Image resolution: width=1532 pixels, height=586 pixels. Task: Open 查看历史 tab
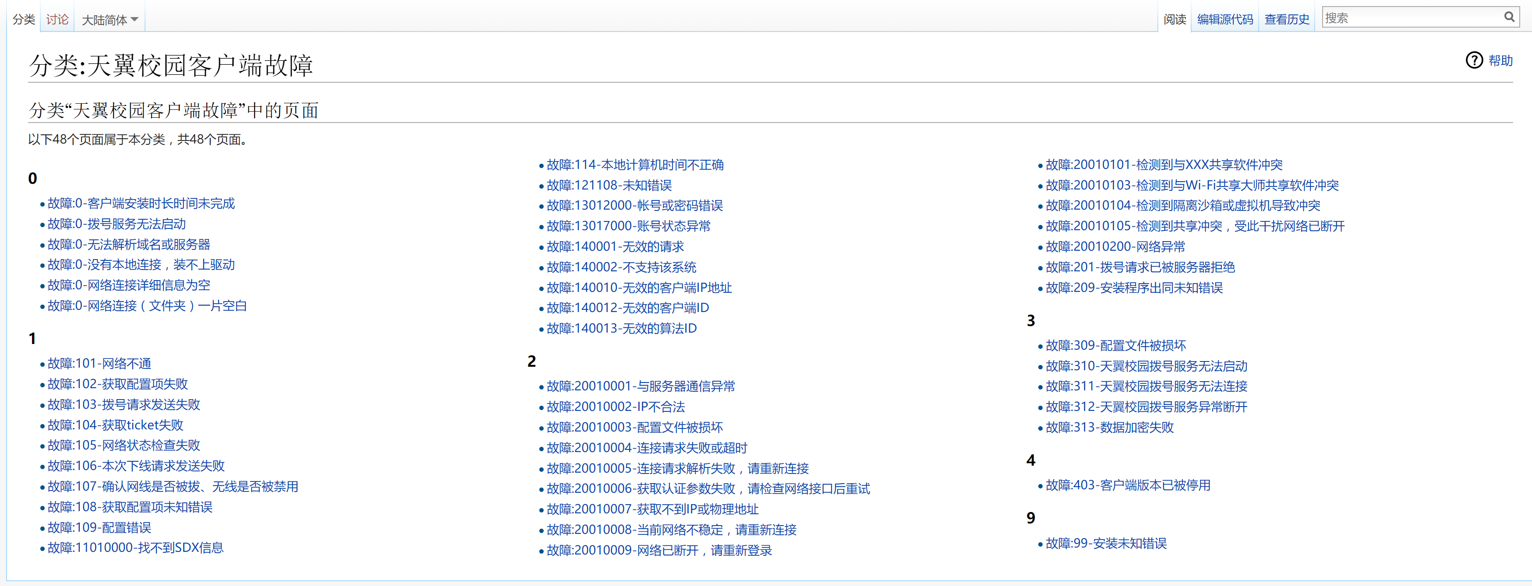coord(1286,20)
